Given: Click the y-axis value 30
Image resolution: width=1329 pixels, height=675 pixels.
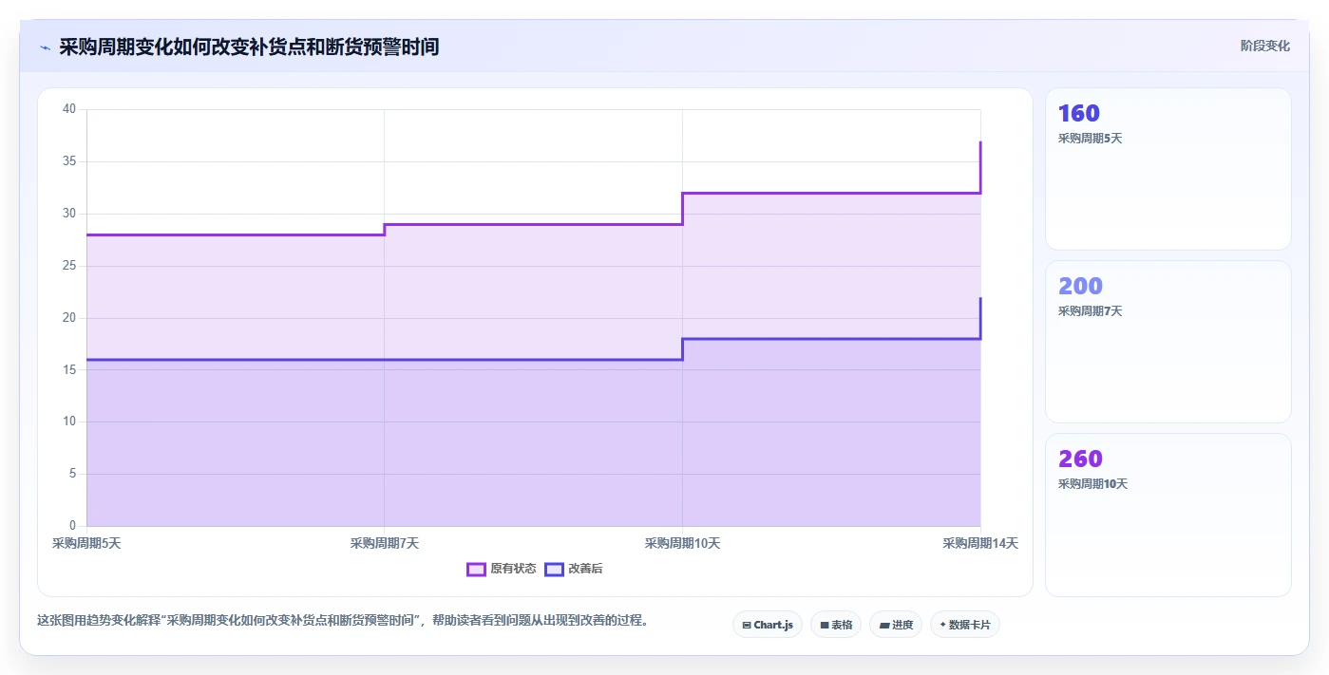Looking at the screenshot, I should click(69, 214).
